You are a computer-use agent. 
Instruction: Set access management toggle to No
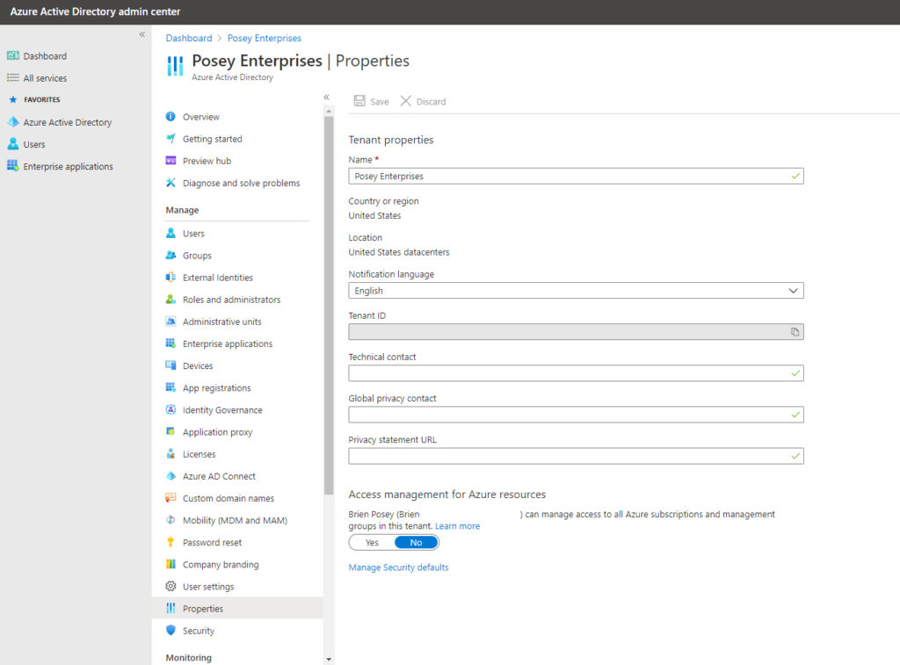pyautogui.click(x=416, y=542)
